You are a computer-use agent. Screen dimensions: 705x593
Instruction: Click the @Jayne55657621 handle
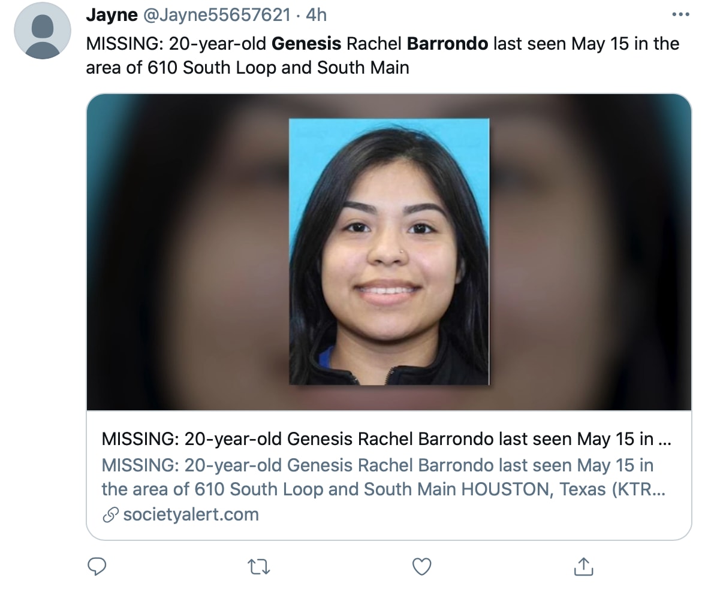click(217, 15)
